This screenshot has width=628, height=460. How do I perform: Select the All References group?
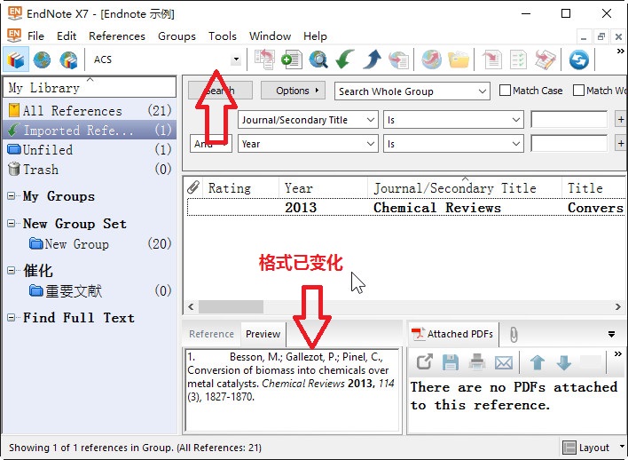[90, 110]
